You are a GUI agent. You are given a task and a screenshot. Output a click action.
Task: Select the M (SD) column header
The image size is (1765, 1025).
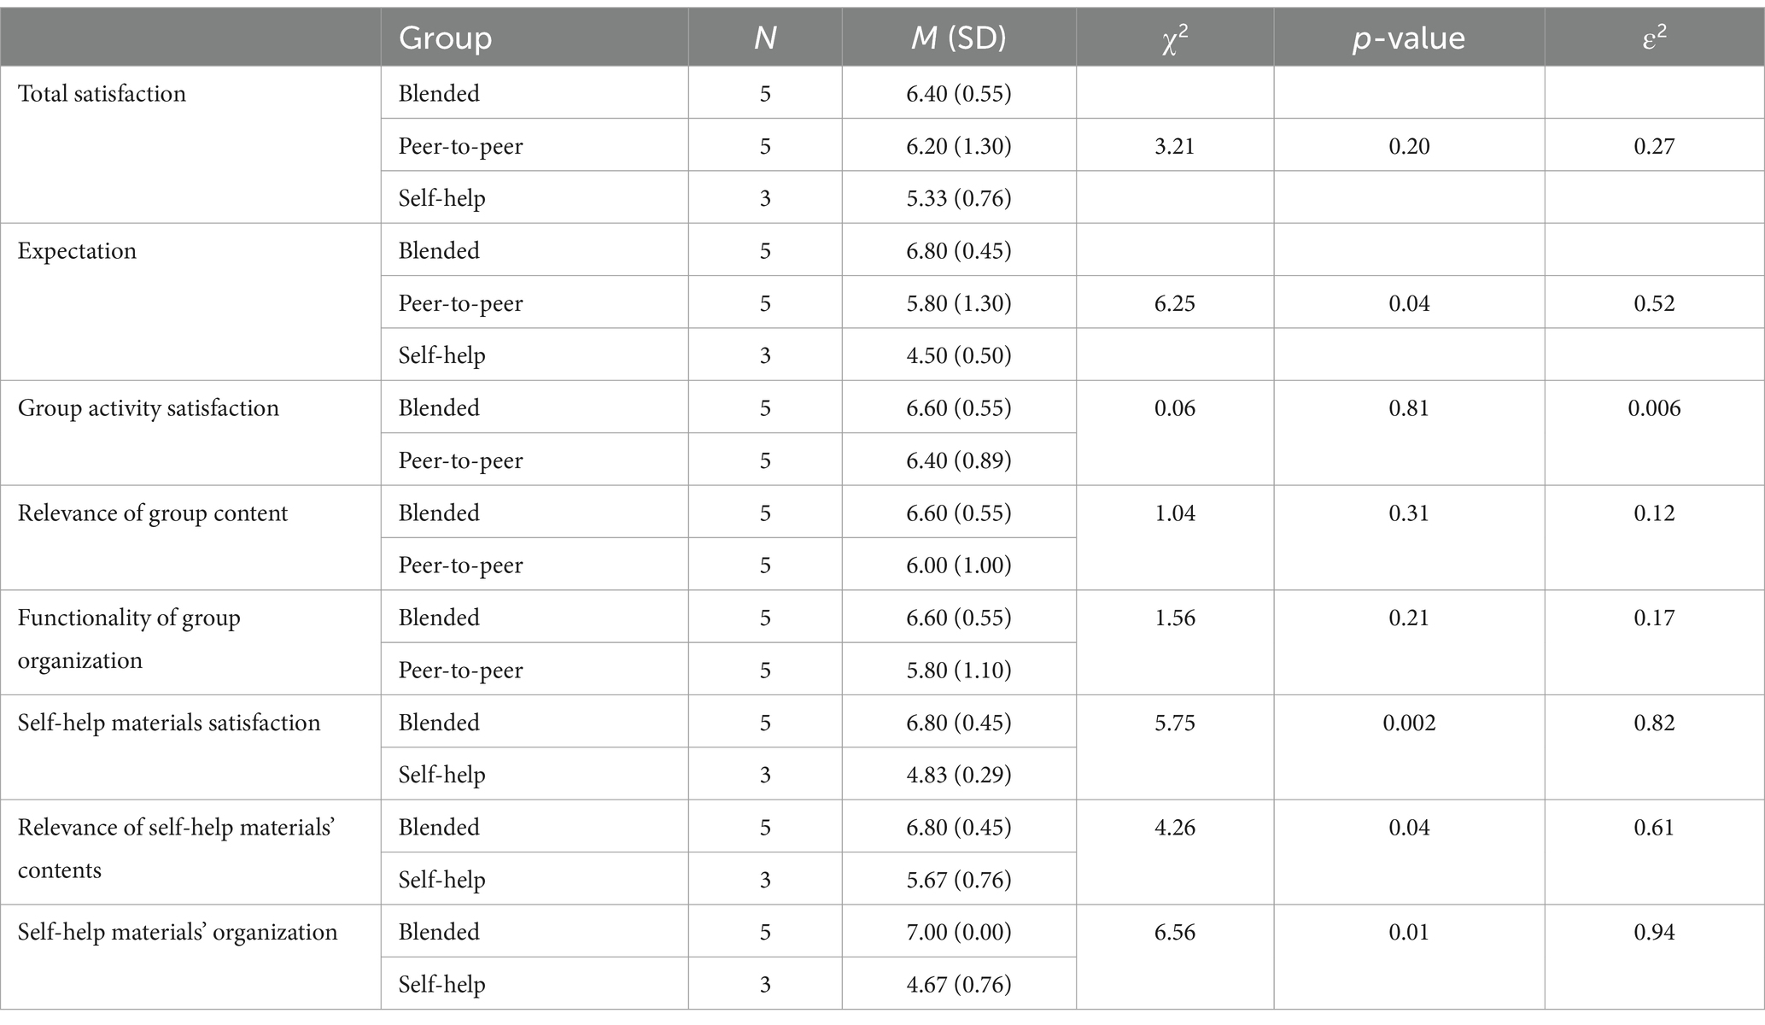point(958,38)
